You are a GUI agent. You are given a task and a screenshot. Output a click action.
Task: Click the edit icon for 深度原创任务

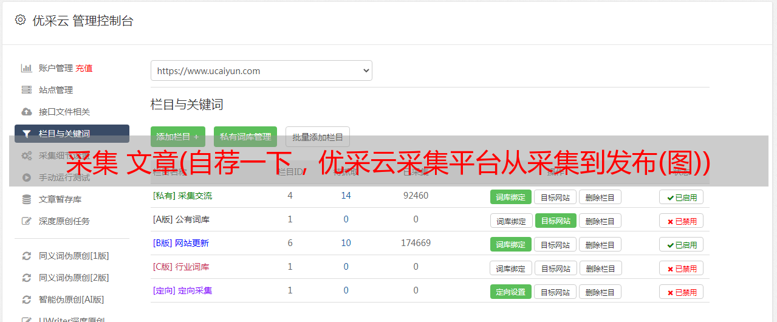tap(26, 221)
